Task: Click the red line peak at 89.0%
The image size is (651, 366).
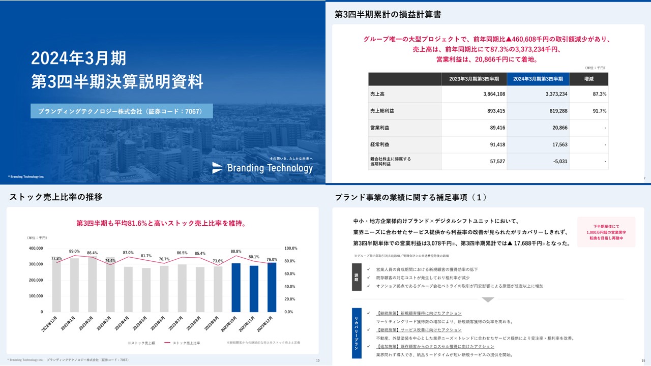Action: [x=75, y=256]
